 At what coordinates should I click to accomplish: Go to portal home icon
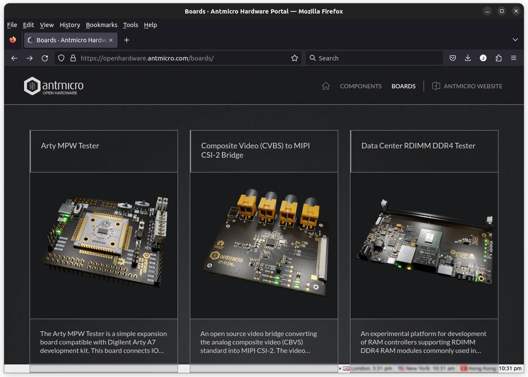point(326,86)
